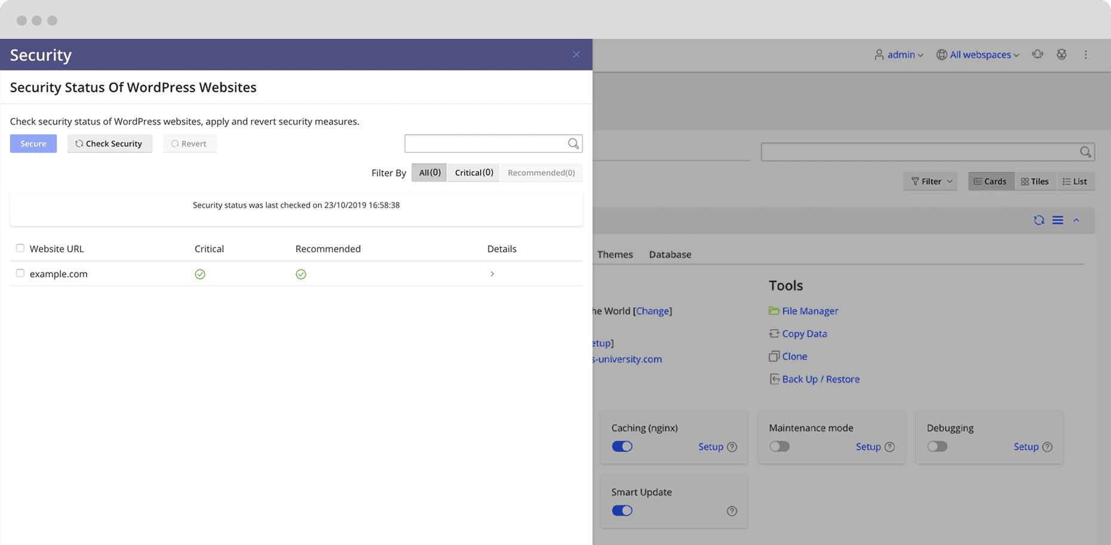Click the search magnifier in the Security panel
The height and width of the screenshot is (545, 1111).
click(x=573, y=143)
